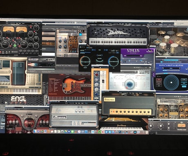
Task: Select the highlighted red tab in the bass plugin
Action: (62, 75)
